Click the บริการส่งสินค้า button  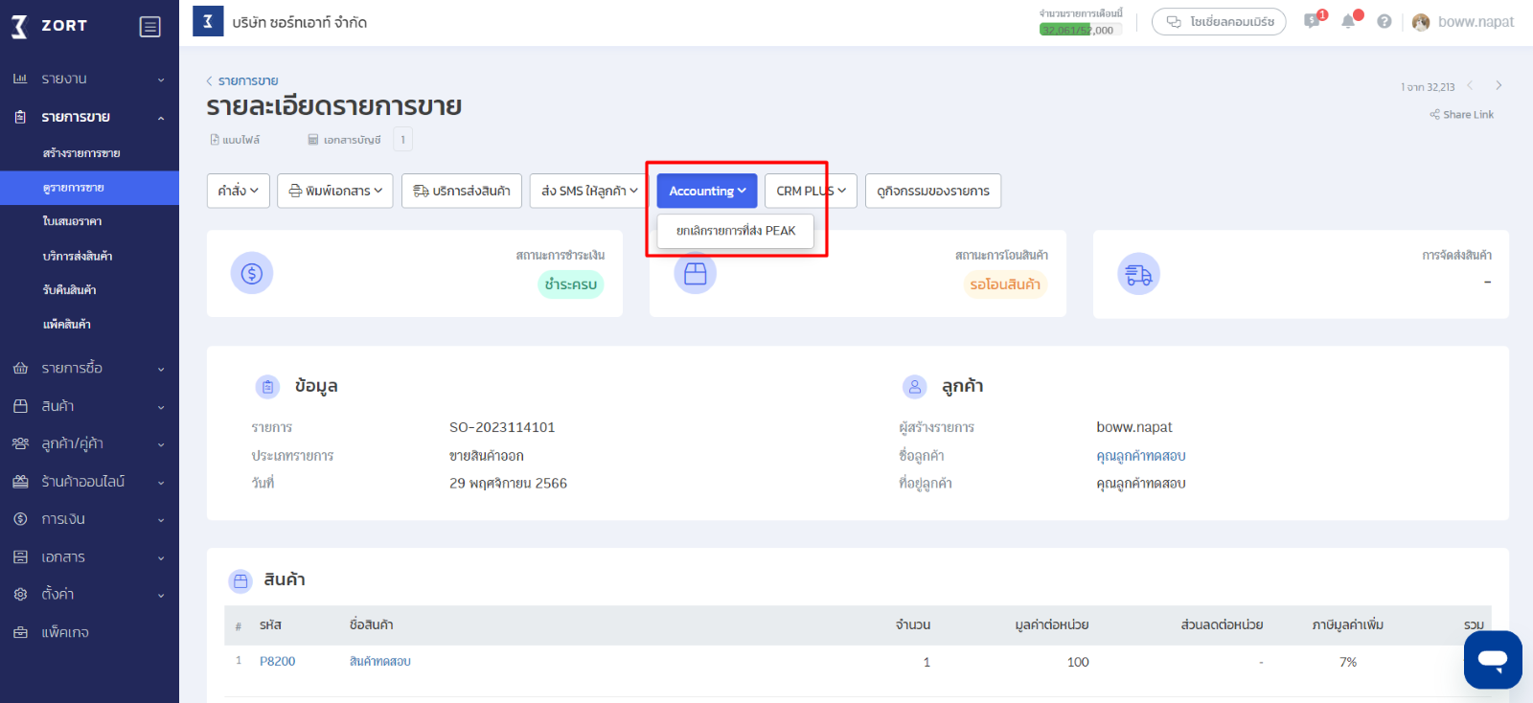[461, 191]
